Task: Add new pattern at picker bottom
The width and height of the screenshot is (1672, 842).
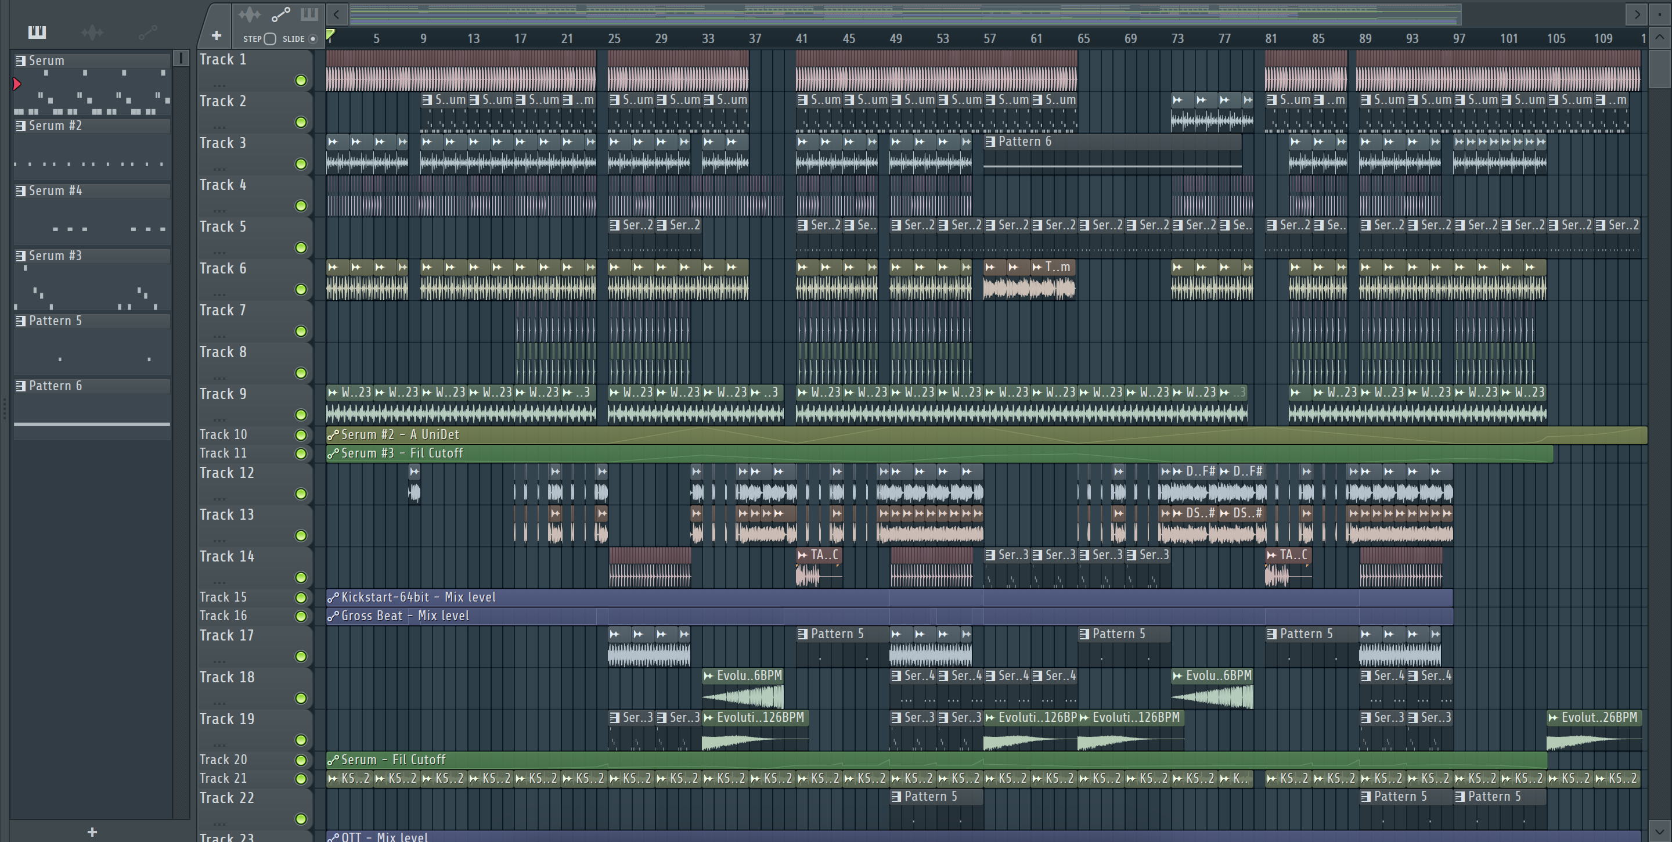Action: click(x=92, y=832)
